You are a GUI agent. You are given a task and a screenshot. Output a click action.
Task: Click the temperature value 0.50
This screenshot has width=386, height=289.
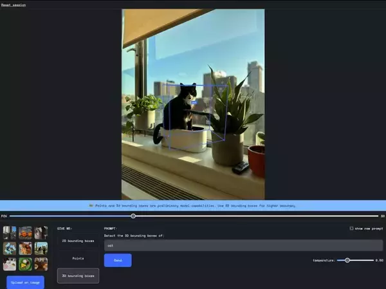pyautogui.click(x=380, y=260)
